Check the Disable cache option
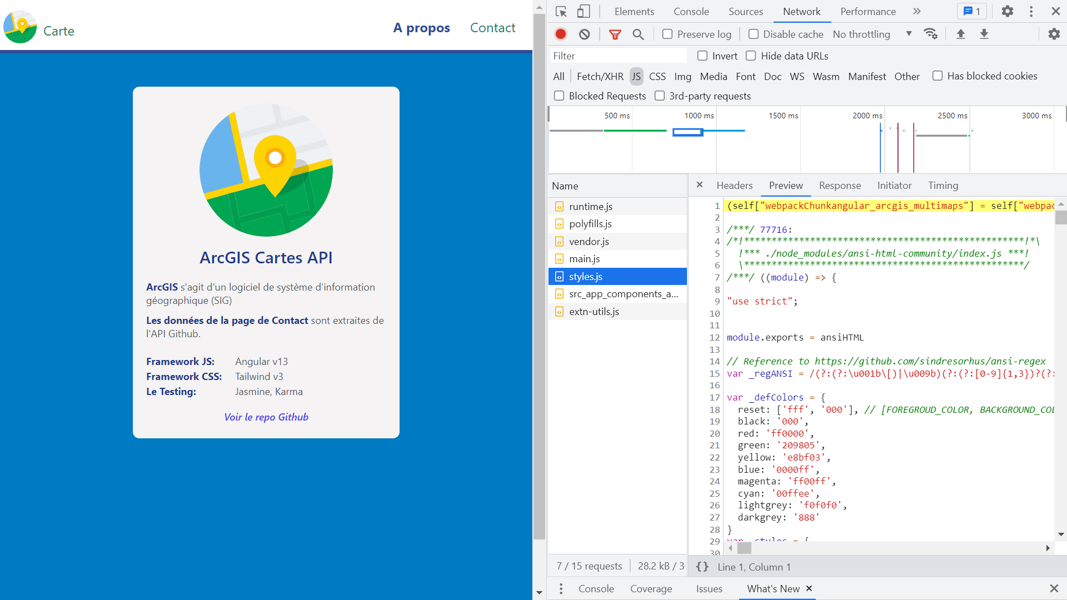This screenshot has height=600, width=1067. tap(754, 34)
